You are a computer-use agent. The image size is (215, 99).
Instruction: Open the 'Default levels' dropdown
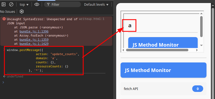pyautogui.click(x=96, y=4)
